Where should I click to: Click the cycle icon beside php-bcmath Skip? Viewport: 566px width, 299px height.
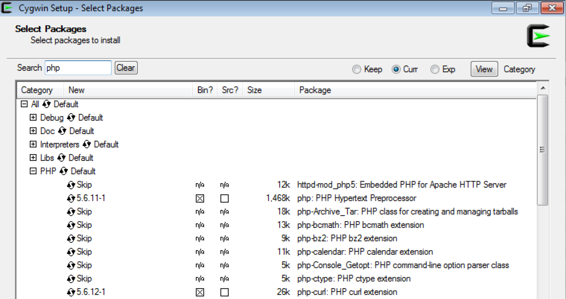[70, 225]
